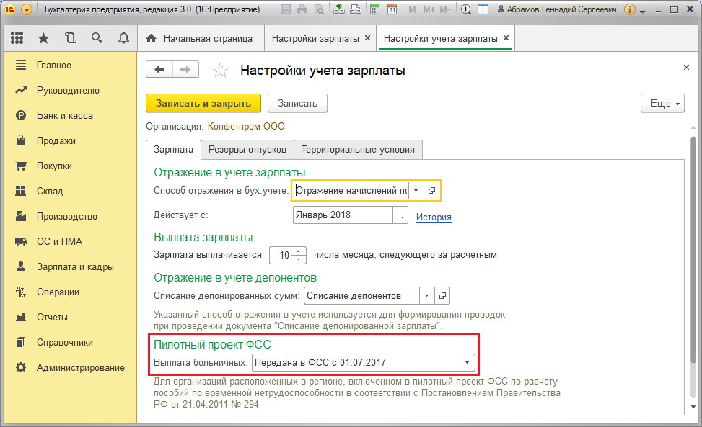Image resolution: width=702 pixels, height=427 pixels.
Task: Click Способ отражения в бух.учете field
Action: tap(351, 191)
